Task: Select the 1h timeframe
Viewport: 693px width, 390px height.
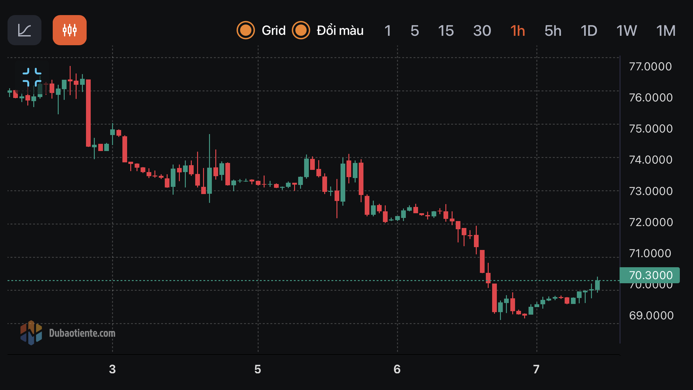Action: [x=518, y=30]
